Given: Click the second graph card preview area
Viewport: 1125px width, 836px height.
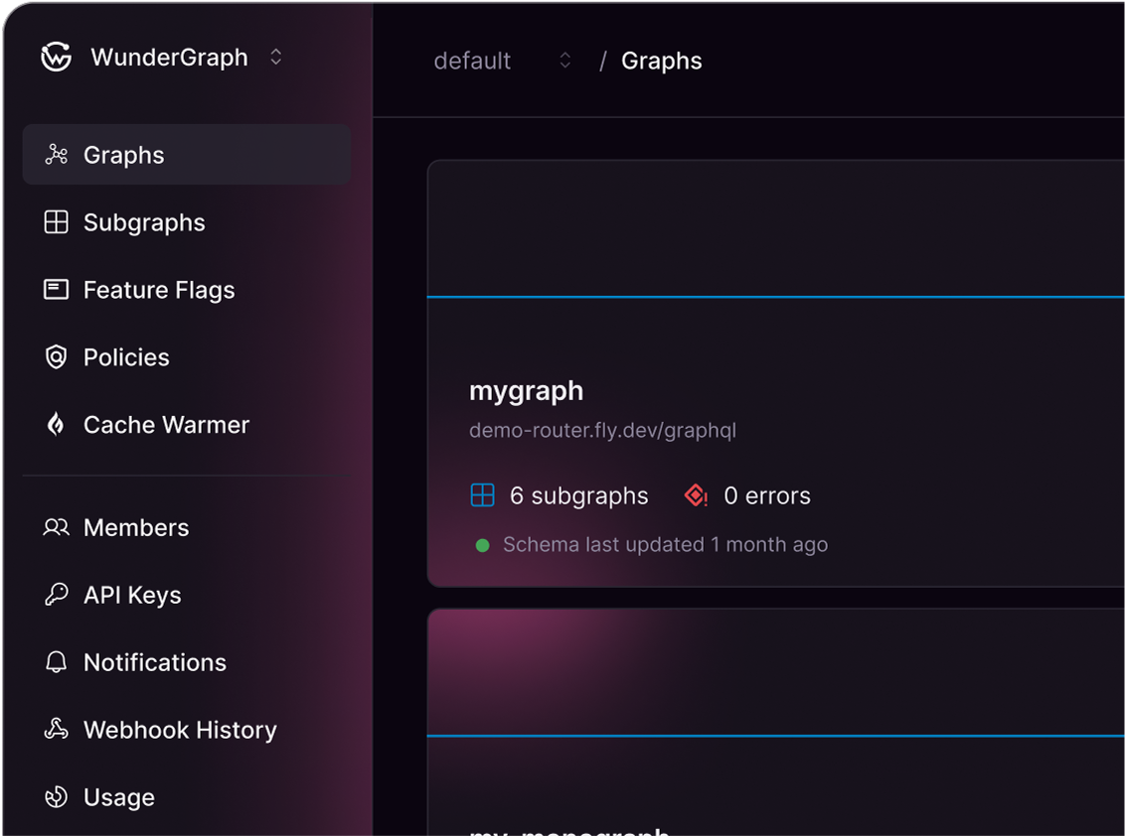Looking at the screenshot, I should [775, 673].
